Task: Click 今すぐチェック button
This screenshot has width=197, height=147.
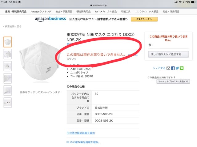Action: 144,19
